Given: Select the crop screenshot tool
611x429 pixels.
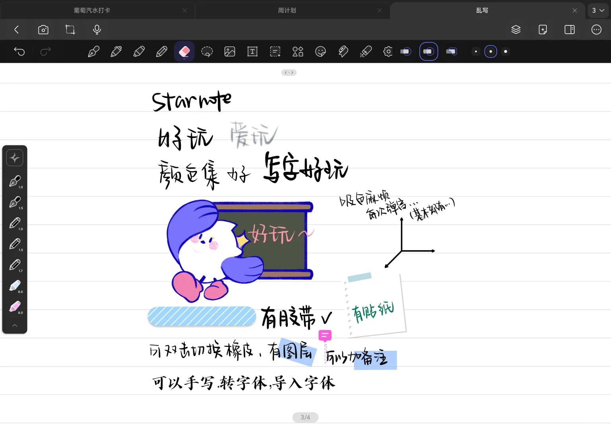Looking at the screenshot, I should pos(70,29).
